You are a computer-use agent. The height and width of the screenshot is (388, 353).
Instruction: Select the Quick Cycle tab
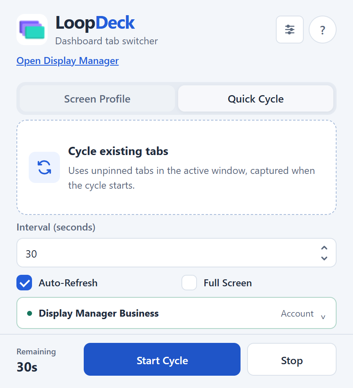tap(256, 99)
